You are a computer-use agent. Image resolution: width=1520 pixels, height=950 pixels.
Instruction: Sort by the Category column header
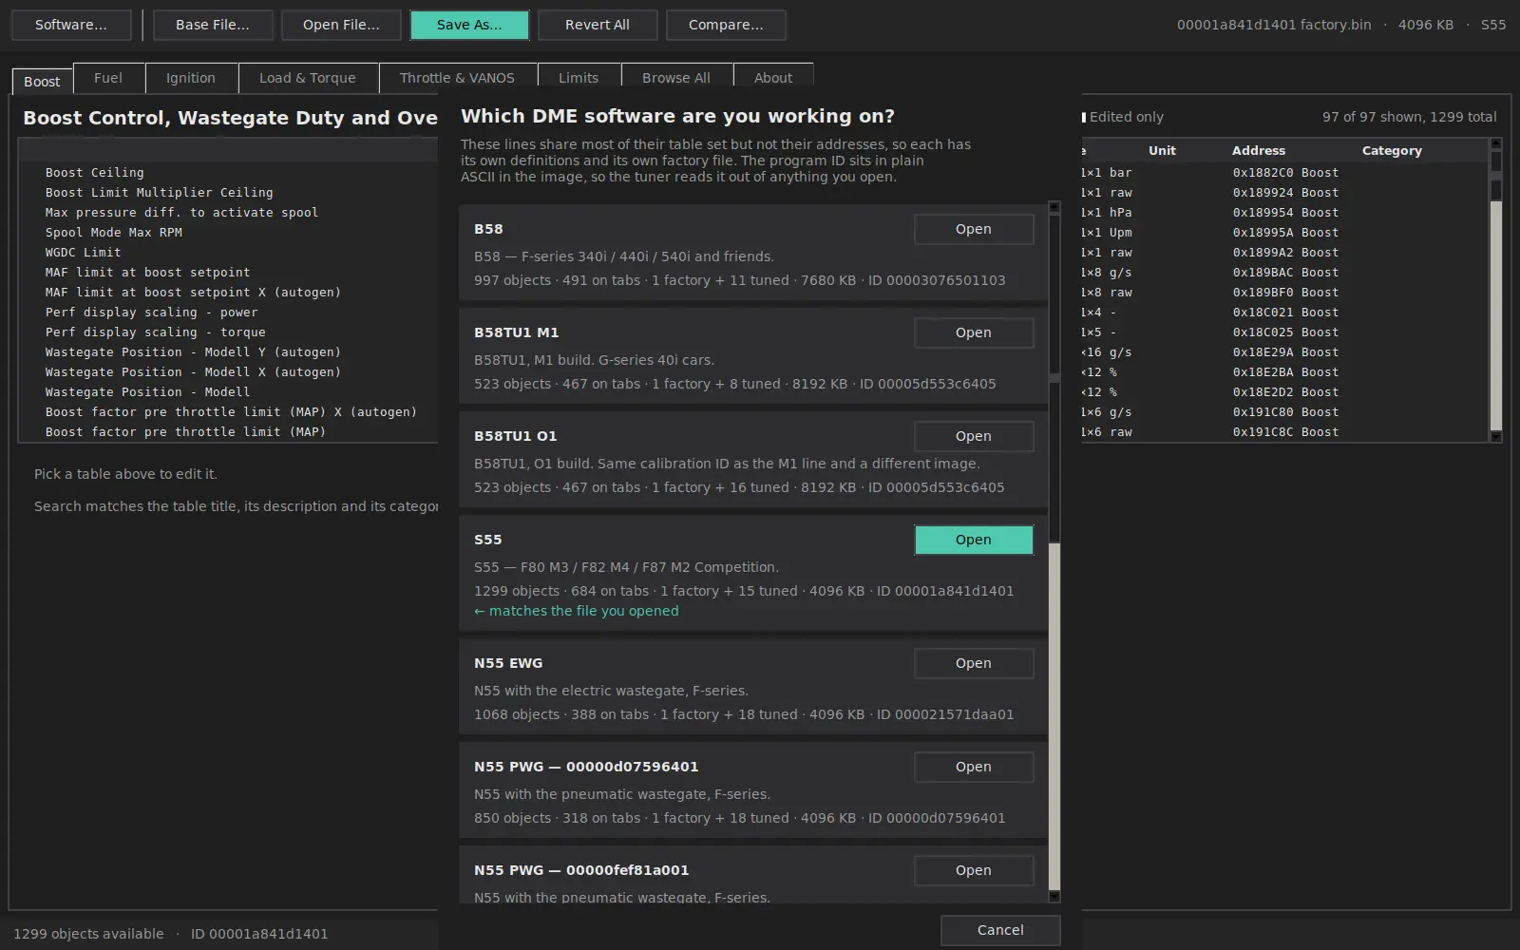pyautogui.click(x=1392, y=150)
